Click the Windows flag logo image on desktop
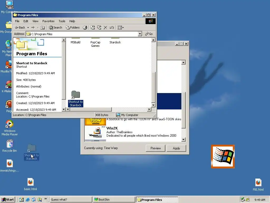The height and width of the screenshot is (203, 270). click(223, 156)
